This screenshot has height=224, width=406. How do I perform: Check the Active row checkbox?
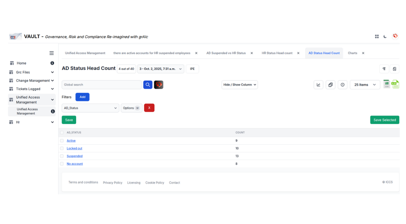coord(62,141)
